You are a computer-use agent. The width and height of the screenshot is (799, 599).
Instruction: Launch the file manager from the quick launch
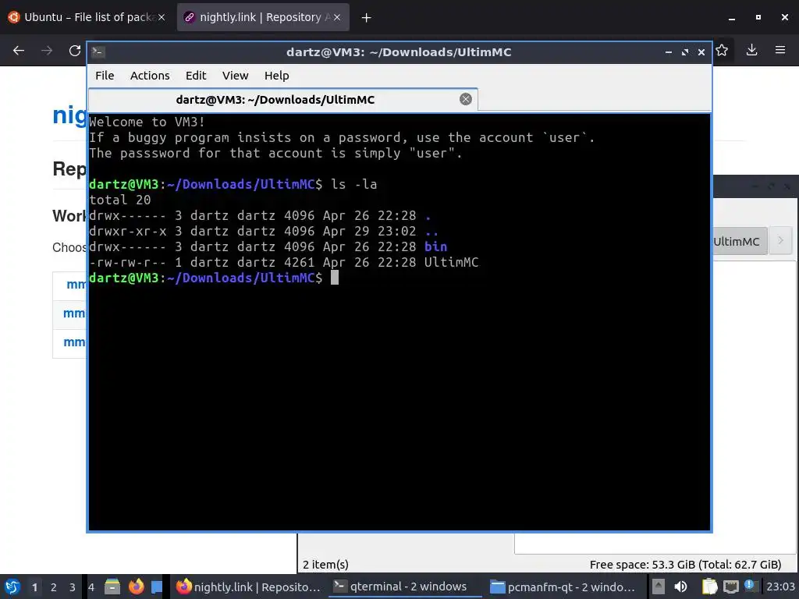(112, 587)
